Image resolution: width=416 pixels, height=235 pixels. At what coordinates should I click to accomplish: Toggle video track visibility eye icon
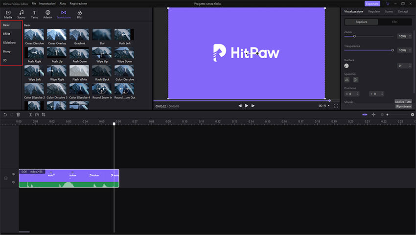pyautogui.click(x=13, y=174)
